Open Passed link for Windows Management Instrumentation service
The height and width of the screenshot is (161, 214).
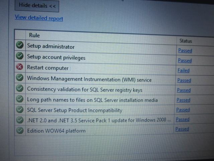click(184, 80)
